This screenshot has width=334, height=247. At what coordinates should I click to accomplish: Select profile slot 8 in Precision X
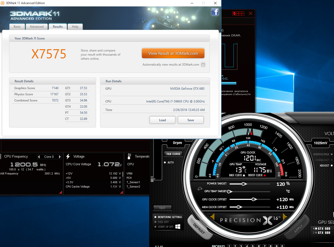(271, 246)
